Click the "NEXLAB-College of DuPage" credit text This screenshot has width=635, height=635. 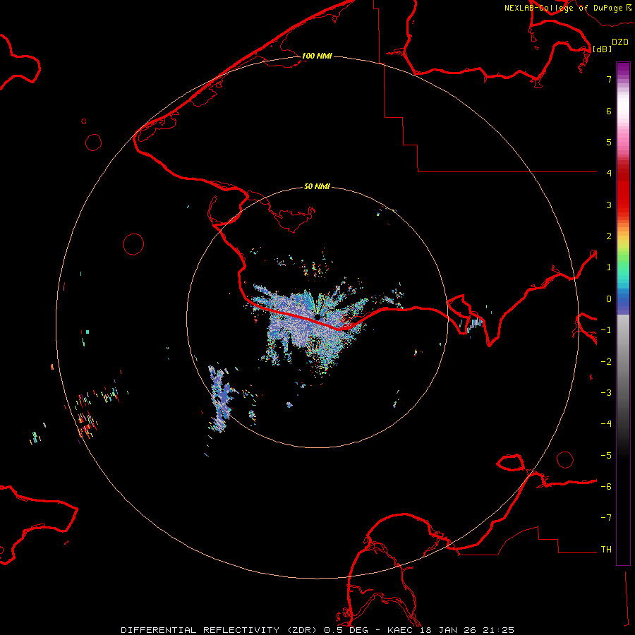(563, 8)
